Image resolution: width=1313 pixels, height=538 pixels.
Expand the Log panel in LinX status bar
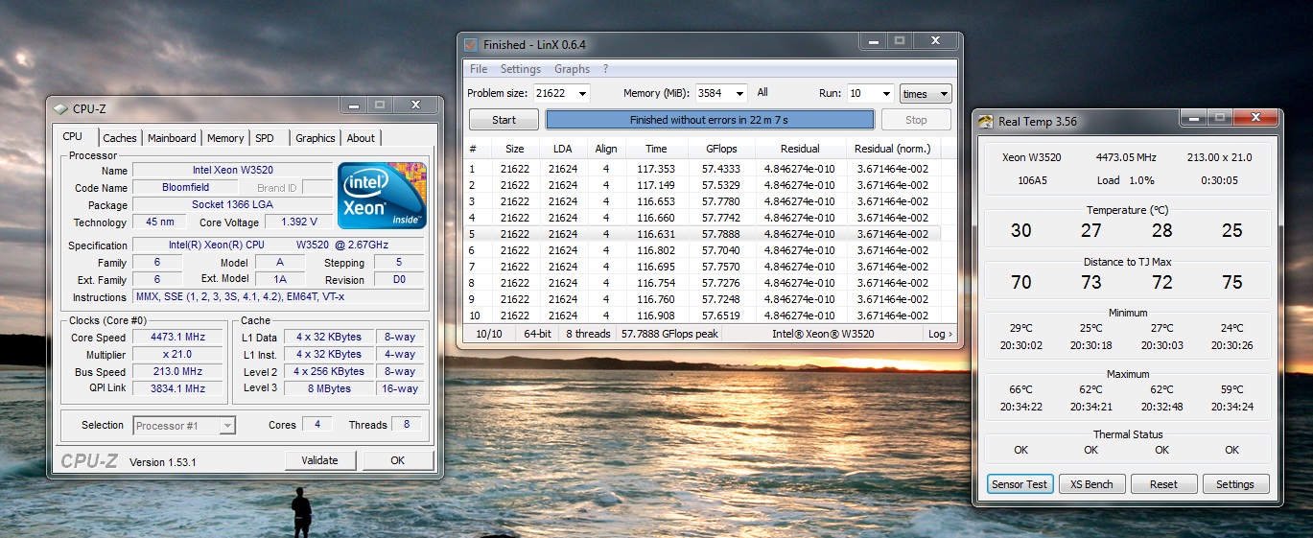click(940, 334)
